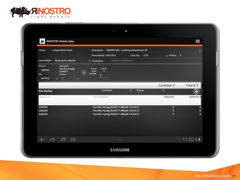Tap the Subtotal $ column header
The image size is (240, 180).
tap(195, 97)
